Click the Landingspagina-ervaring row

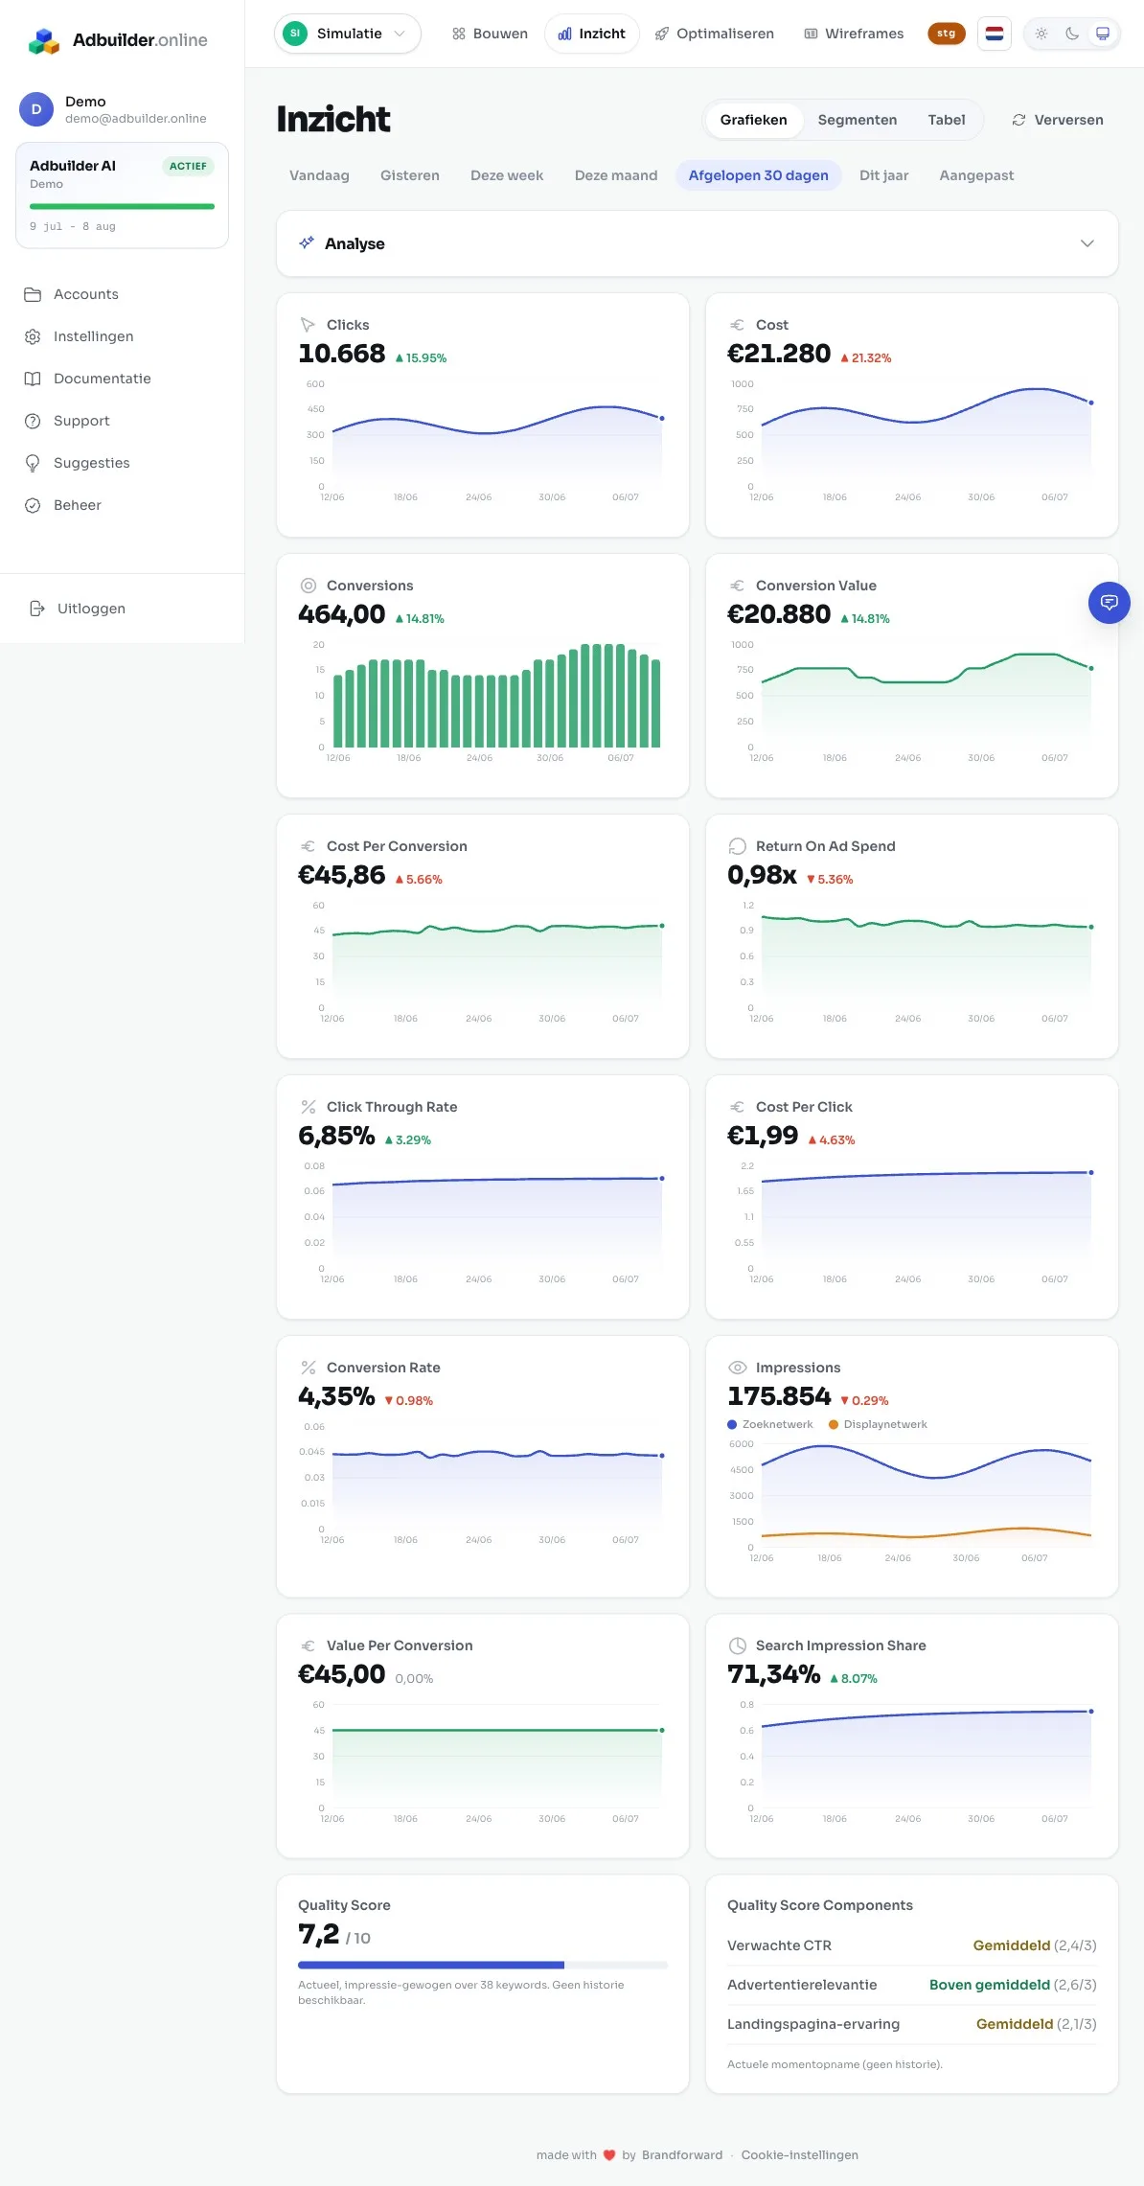pyautogui.click(x=912, y=2024)
